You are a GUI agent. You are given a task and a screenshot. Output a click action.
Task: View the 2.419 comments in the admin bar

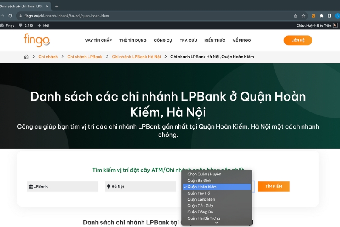[26, 26]
